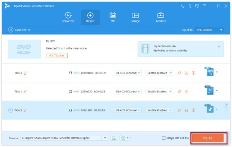Image resolution: width=232 pixels, height=147 pixels.
Task: Click the My DVD name text
Action: click(51, 41)
